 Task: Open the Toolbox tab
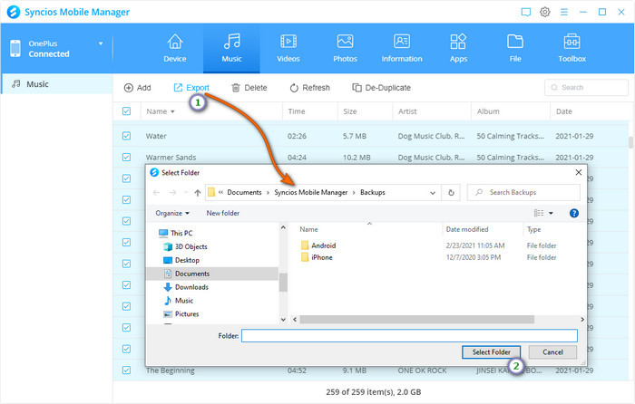pyautogui.click(x=571, y=48)
